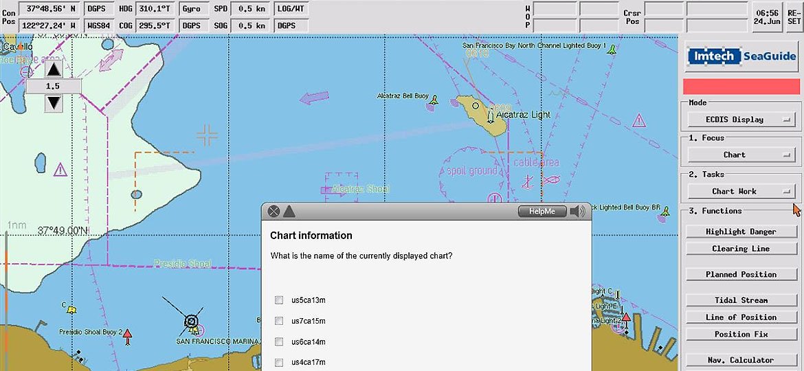
Task: Click the triangle icon beside the dialog close button
Action: 289,212
